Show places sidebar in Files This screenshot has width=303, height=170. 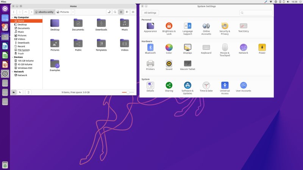[x=14, y=92]
